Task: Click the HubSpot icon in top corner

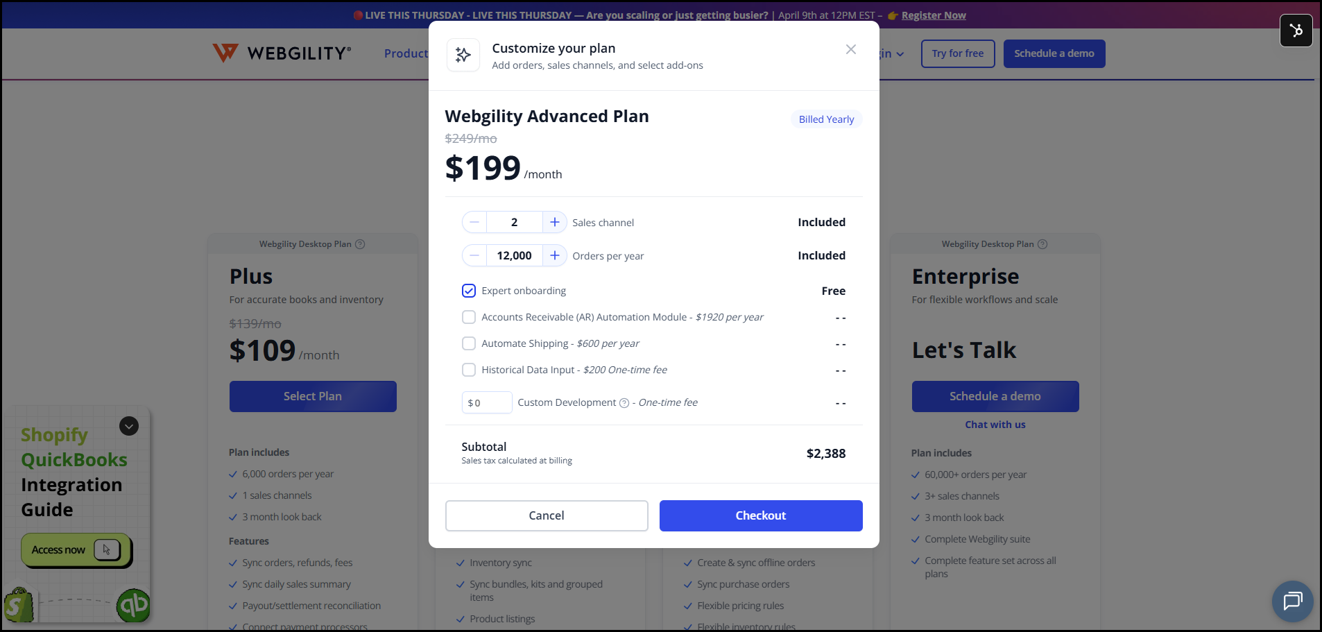Action: [x=1296, y=31]
